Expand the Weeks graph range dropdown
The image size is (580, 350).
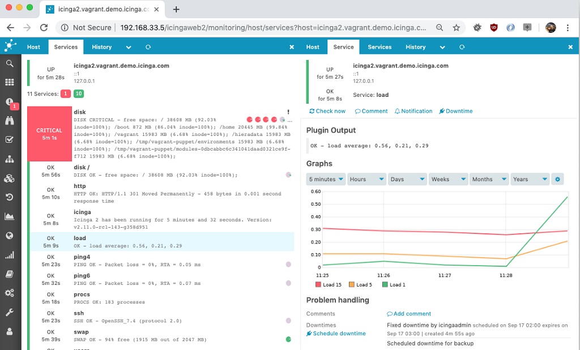coord(449,179)
